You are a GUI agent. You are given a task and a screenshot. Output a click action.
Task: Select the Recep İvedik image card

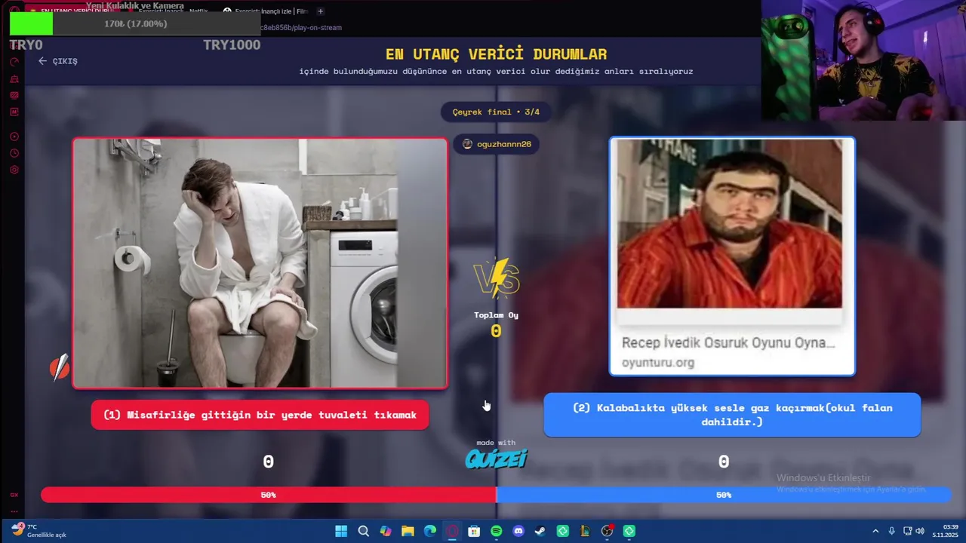(732, 256)
